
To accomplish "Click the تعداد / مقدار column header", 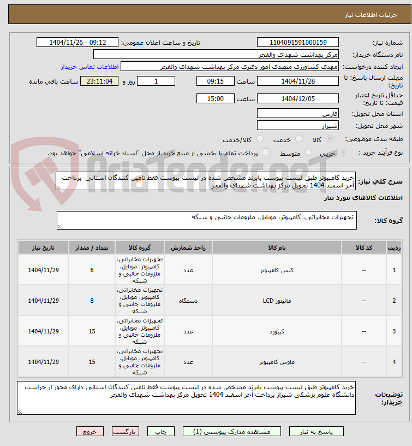I will click(92, 248).
